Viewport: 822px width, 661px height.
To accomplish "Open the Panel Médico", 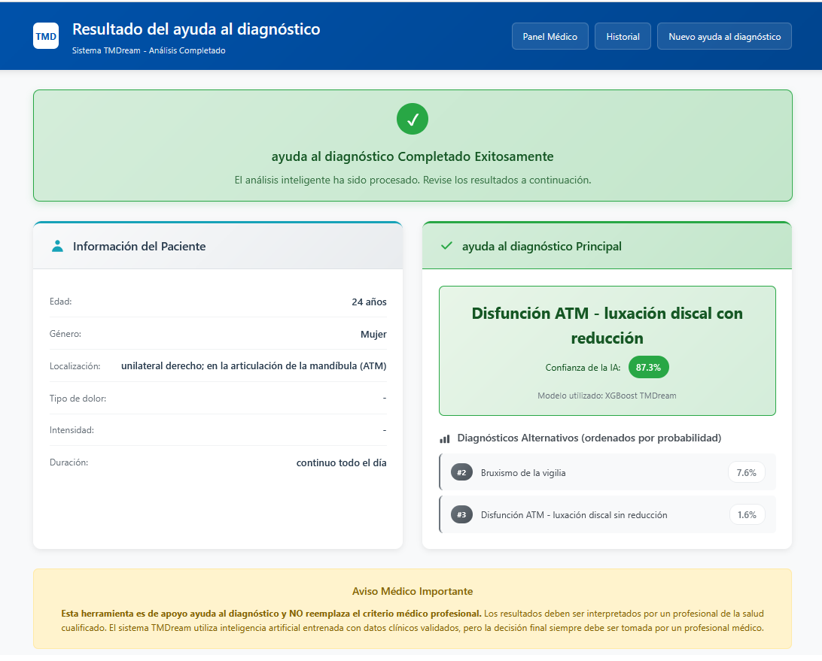I will pyautogui.click(x=550, y=35).
